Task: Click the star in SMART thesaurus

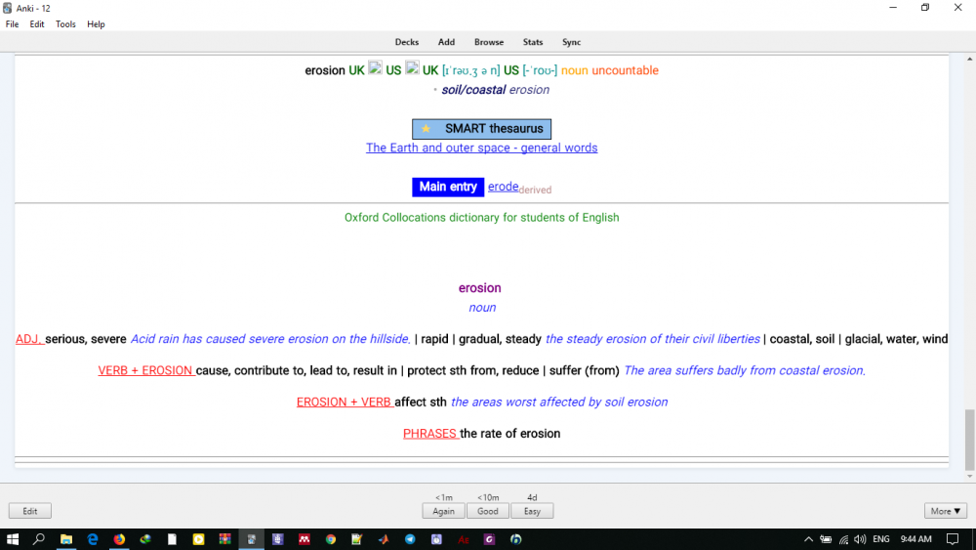Action: 426,129
